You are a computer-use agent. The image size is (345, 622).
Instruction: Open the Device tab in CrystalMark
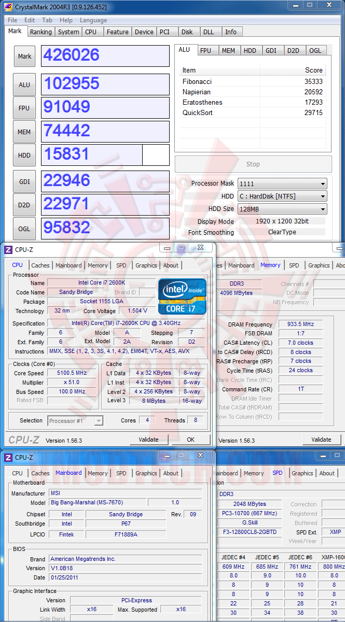(x=144, y=32)
